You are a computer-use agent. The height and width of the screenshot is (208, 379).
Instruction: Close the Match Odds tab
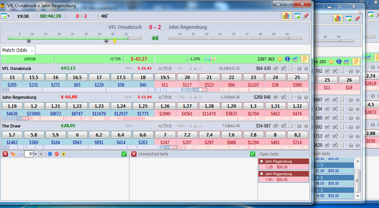pyautogui.click(x=32, y=51)
